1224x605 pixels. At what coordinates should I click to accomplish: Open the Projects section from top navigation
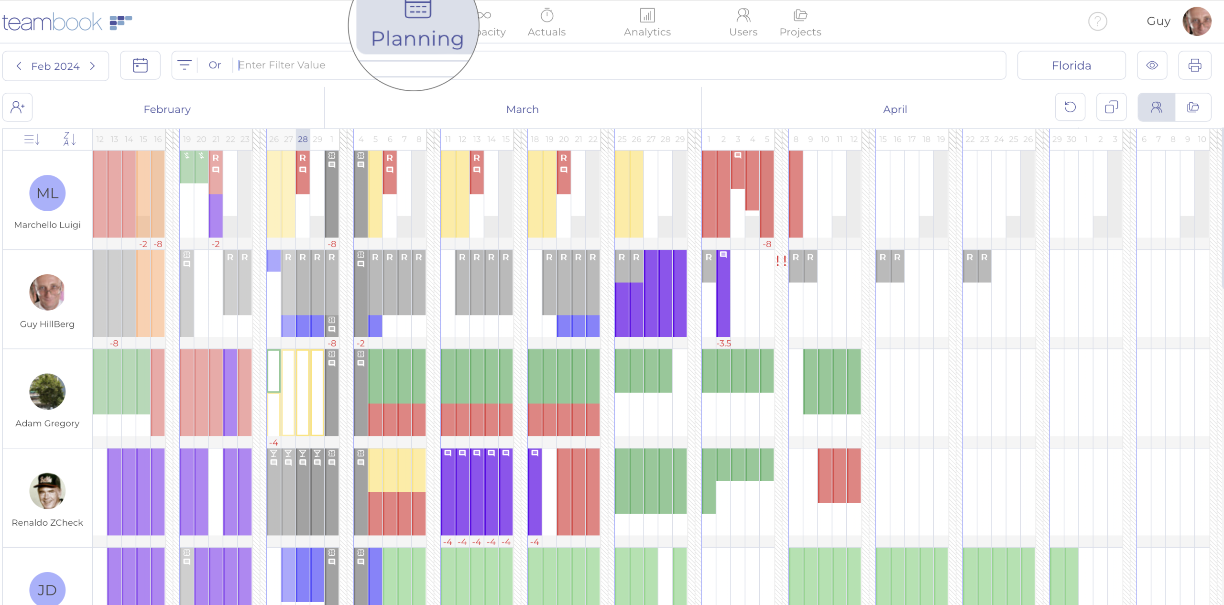point(799,23)
